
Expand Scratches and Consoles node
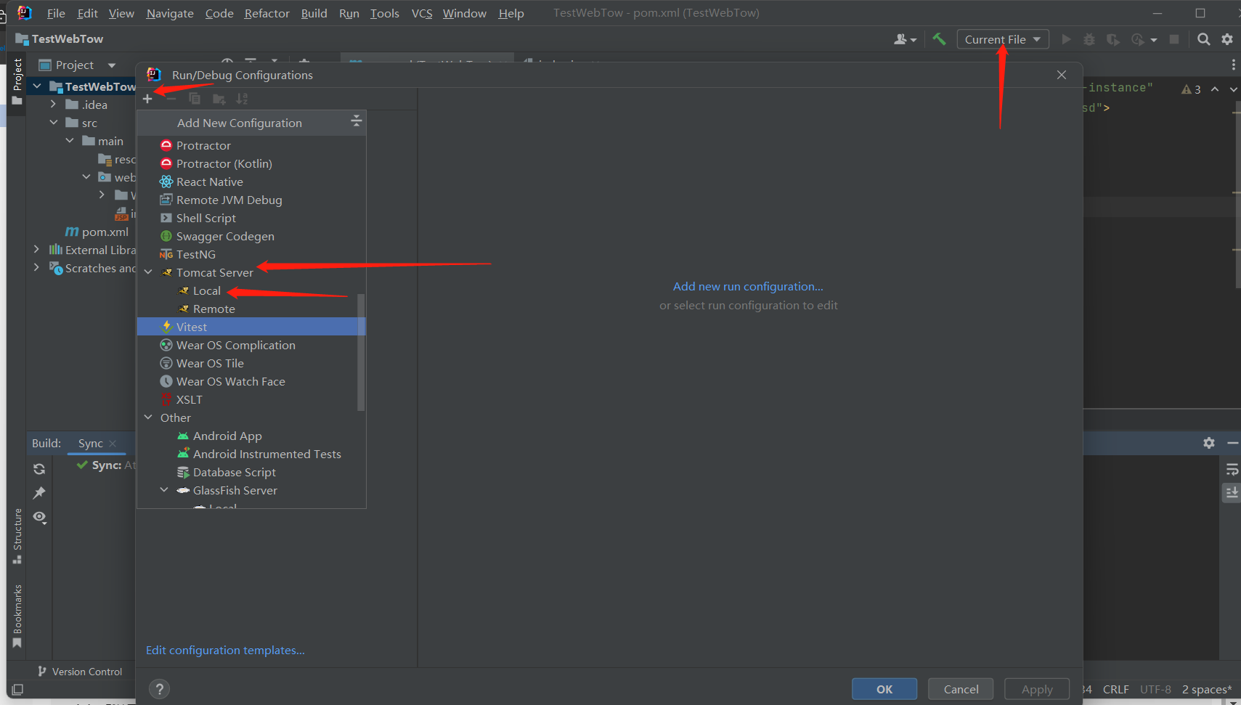point(36,268)
